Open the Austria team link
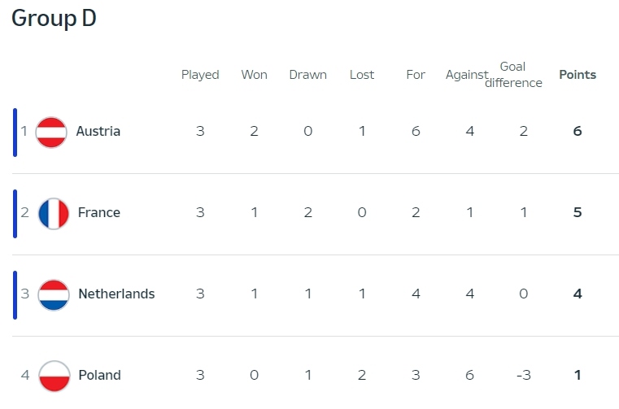 98,131
